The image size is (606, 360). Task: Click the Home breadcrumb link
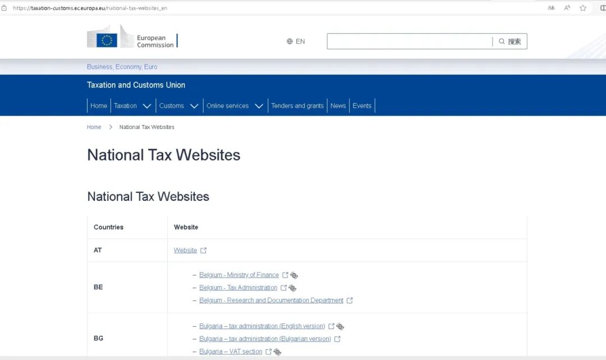[94, 127]
